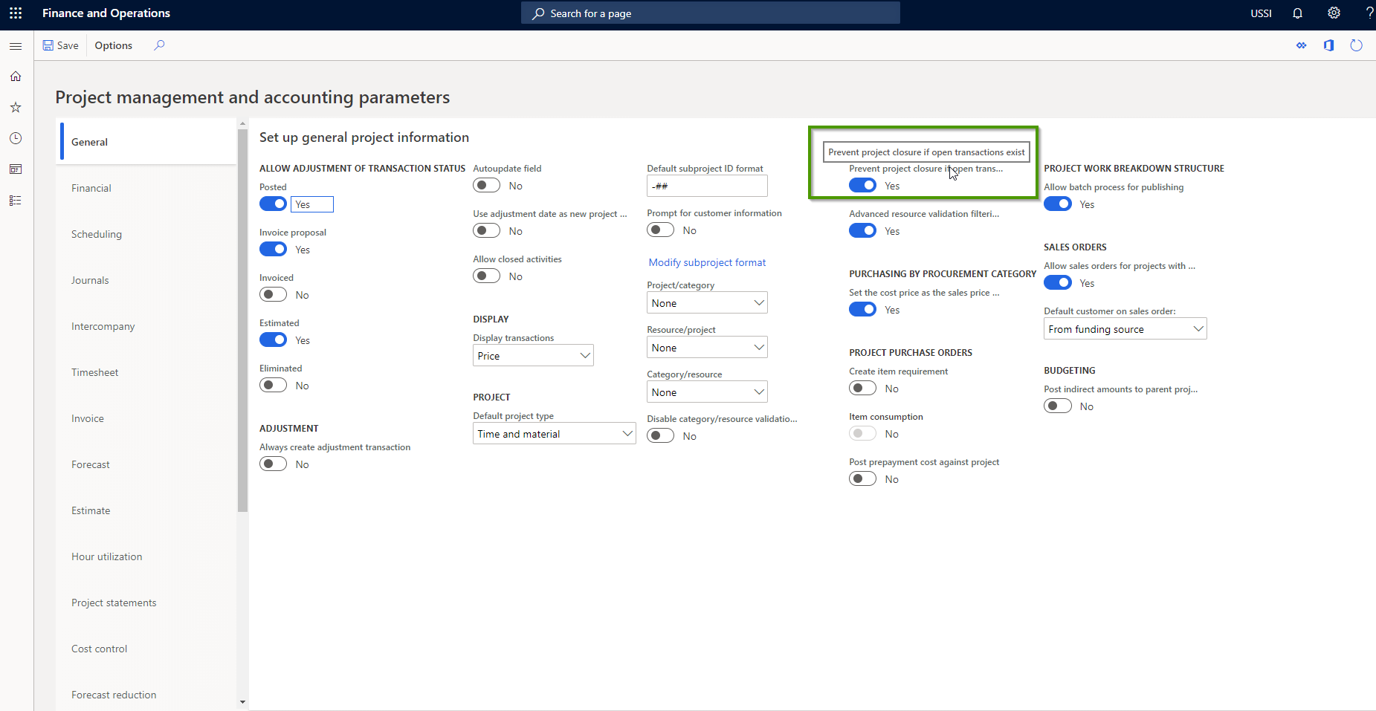Expand the navigation pane hamburger icon
The height and width of the screenshot is (711, 1376).
16,46
